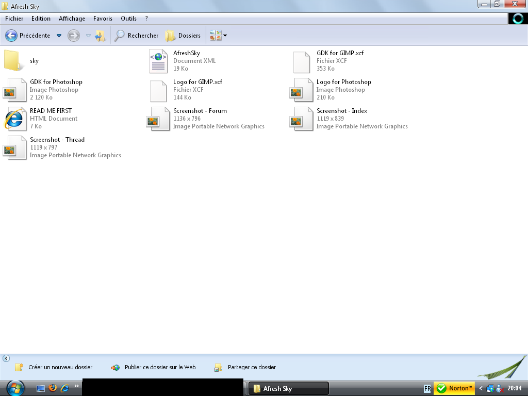Select the GDK for GIMP.xcf file icon
Screen dimensions: 528x396
click(301, 62)
